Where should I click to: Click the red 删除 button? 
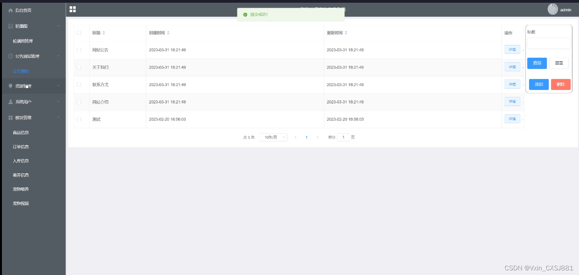tap(561, 84)
